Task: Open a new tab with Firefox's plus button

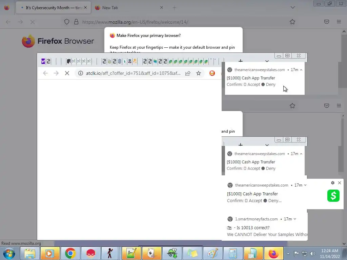Action: (175, 8)
